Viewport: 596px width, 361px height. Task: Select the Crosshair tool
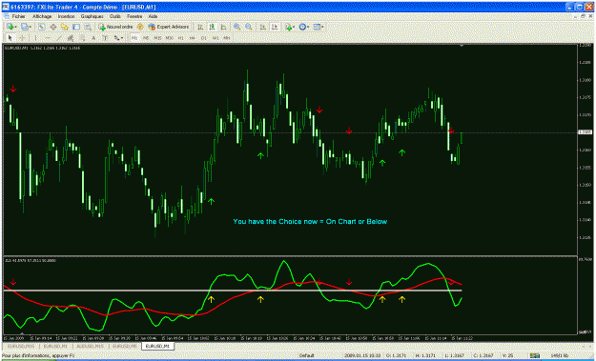[22, 38]
